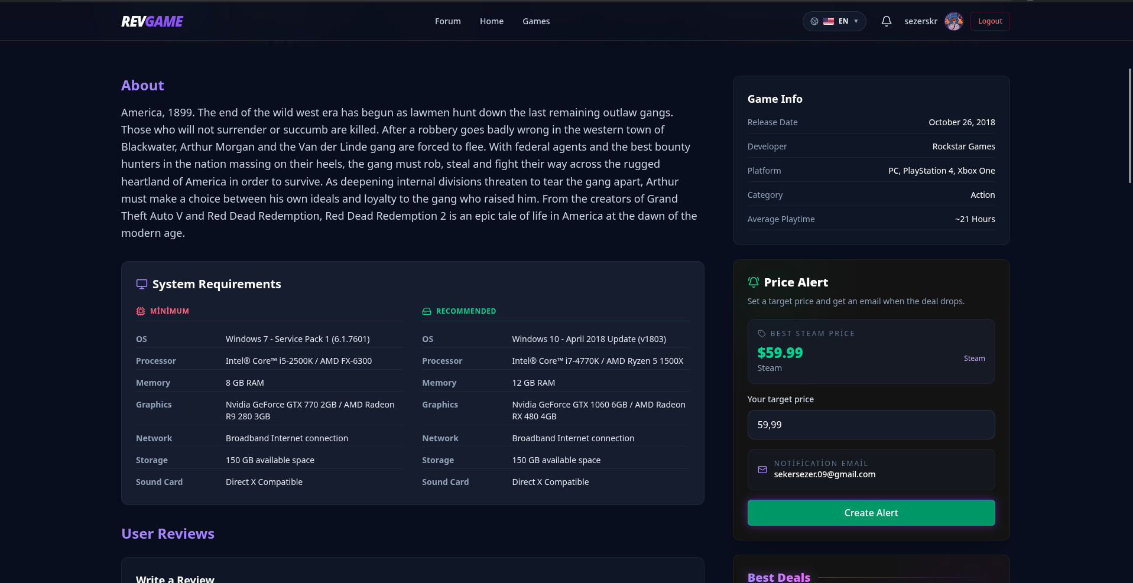
Task: Click platform value PC, PlayStation 4, Xbox One
Action: click(x=942, y=171)
